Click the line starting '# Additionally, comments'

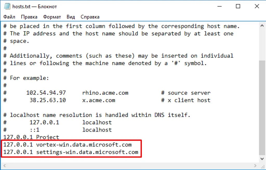pos(118,56)
